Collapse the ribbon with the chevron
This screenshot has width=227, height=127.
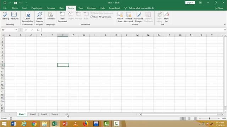coord(225,24)
